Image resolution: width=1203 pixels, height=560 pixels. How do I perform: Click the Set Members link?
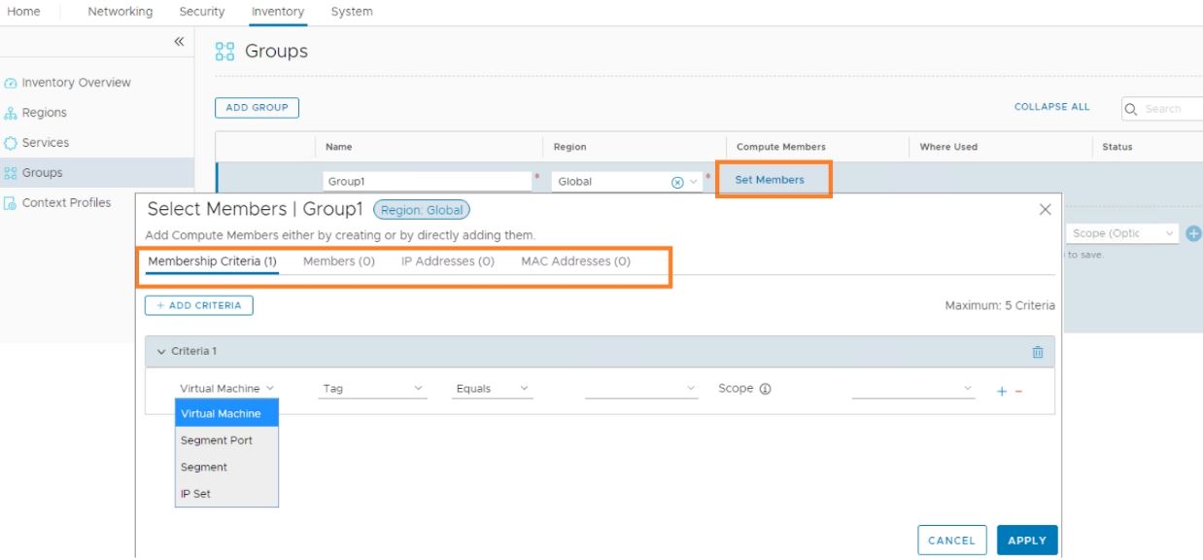coord(770,180)
